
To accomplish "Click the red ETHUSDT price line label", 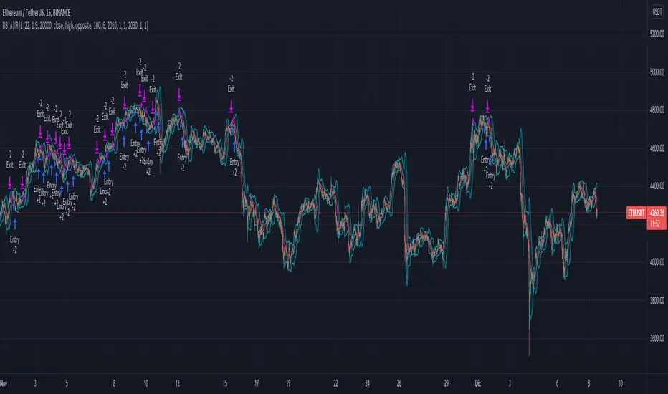I will pyautogui.click(x=636, y=213).
